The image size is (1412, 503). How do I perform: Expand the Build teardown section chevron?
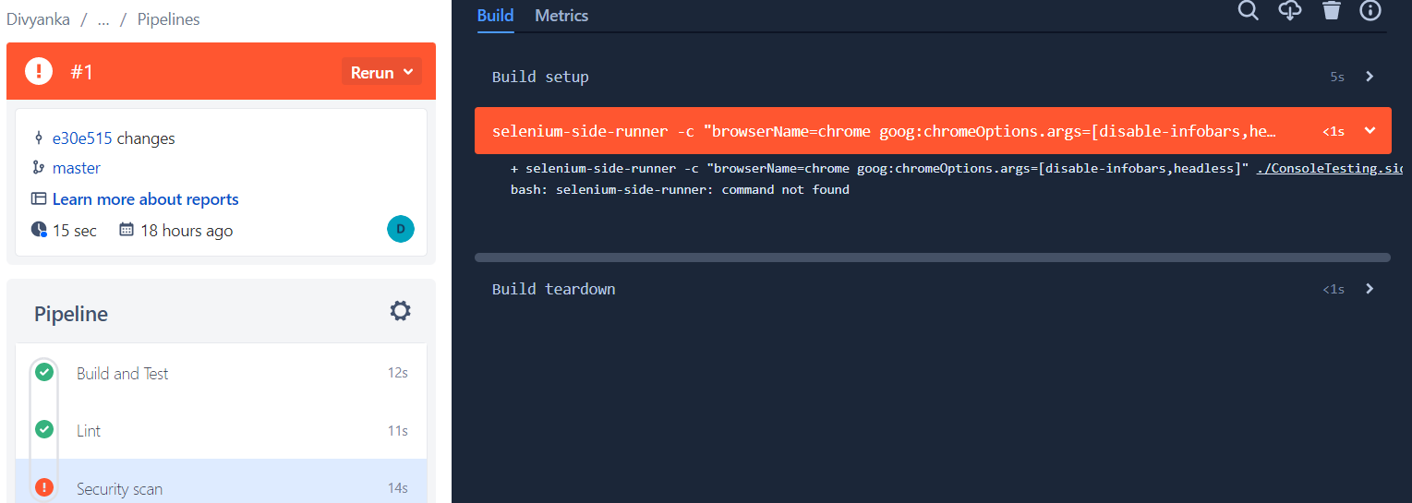click(x=1370, y=289)
